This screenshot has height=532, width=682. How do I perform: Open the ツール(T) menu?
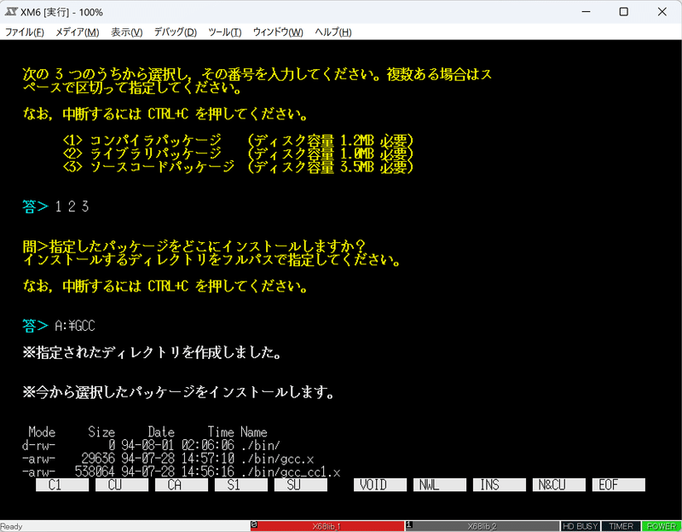pyautogui.click(x=224, y=32)
